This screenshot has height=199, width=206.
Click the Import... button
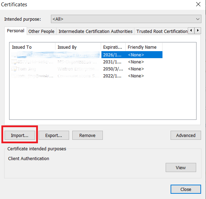point(20,135)
